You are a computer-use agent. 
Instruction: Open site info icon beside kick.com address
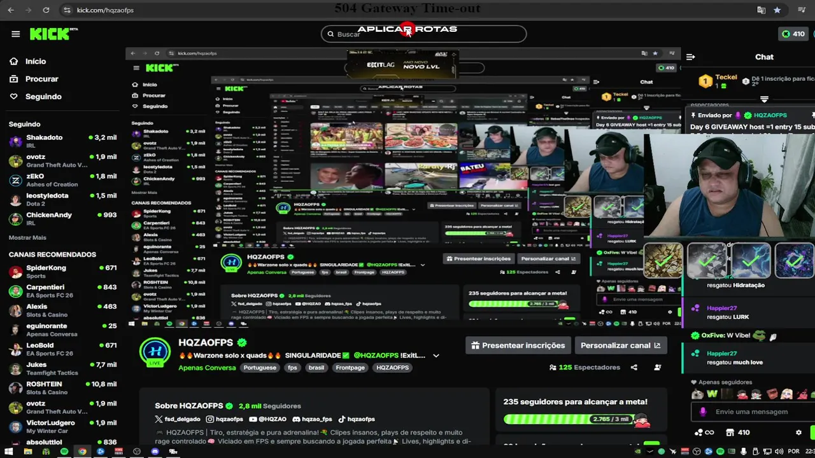[67, 10]
